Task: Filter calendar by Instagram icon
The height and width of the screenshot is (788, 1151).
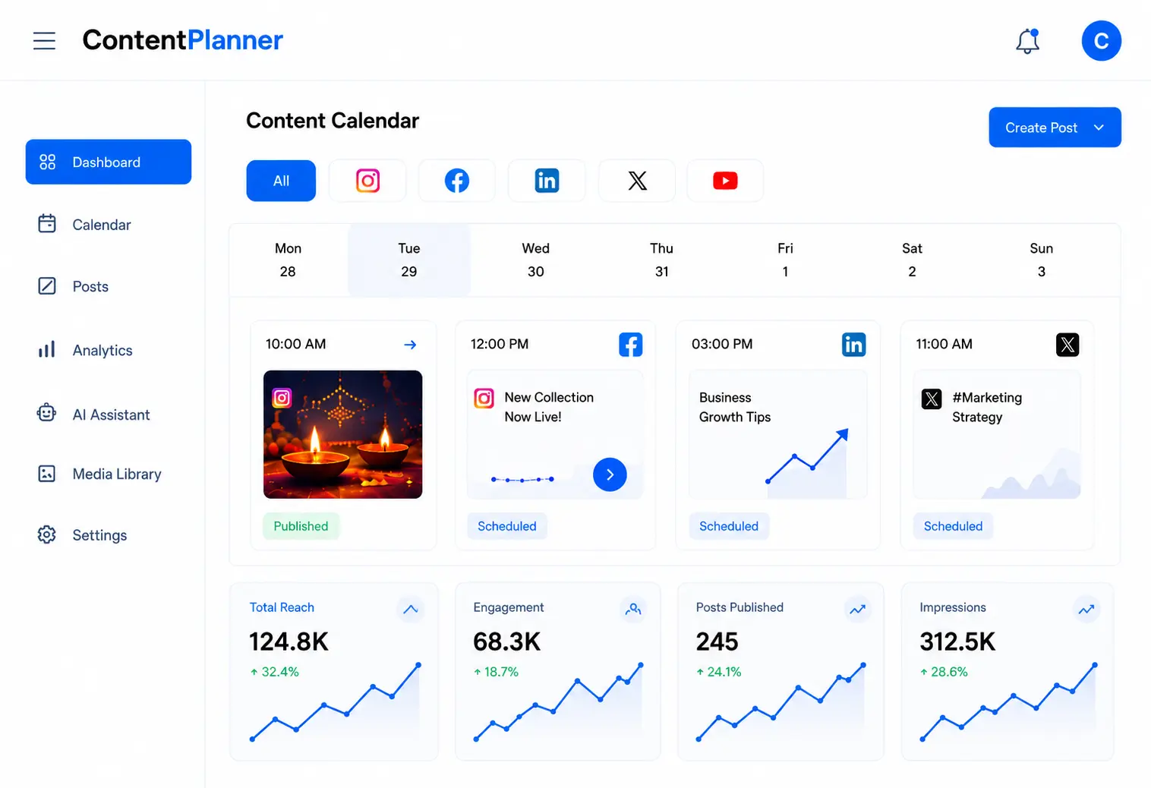Action: pyautogui.click(x=367, y=181)
